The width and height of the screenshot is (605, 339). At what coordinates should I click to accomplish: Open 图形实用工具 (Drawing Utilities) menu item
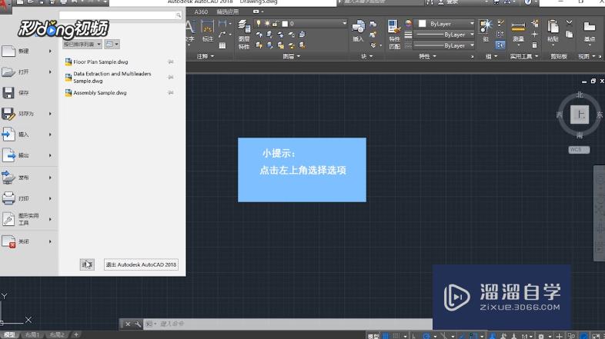pos(28,219)
